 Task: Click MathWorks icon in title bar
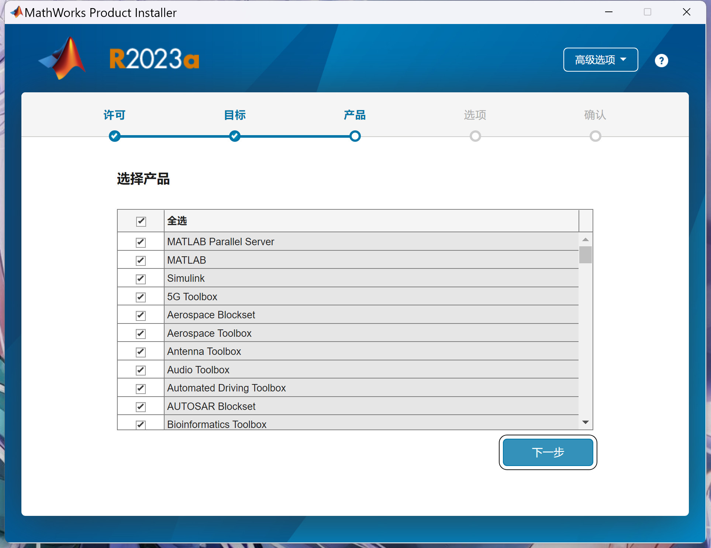pyautogui.click(x=17, y=12)
